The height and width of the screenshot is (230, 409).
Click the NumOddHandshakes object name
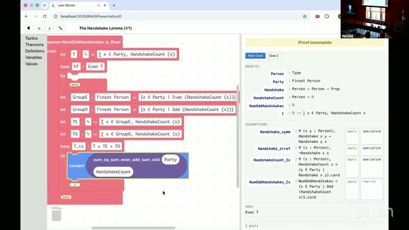pyautogui.click(x=266, y=106)
